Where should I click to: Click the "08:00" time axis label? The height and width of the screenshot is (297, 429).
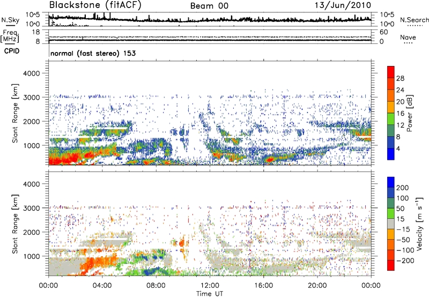(x=156, y=286)
